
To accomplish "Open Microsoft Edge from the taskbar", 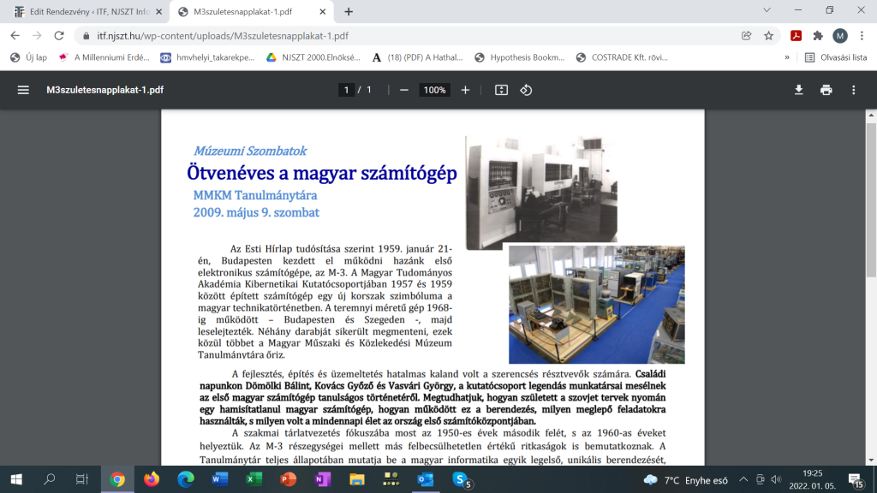I will [x=186, y=479].
